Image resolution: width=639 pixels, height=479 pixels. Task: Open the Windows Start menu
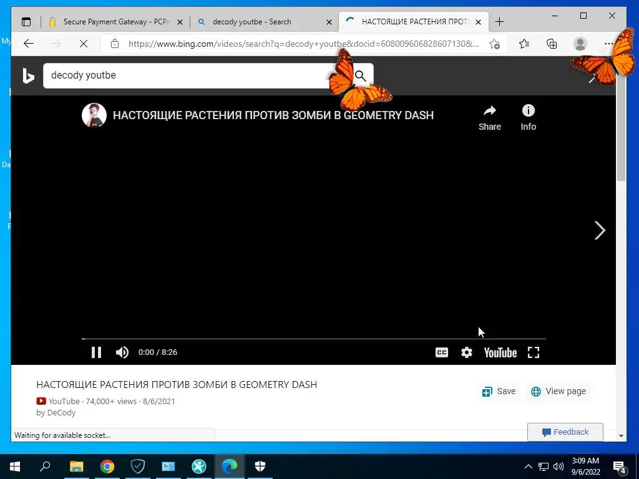pos(15,467)
